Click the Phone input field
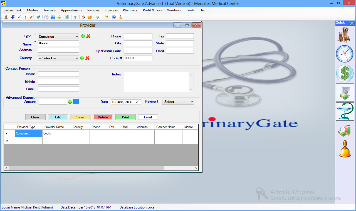 [x=138, y=36]
